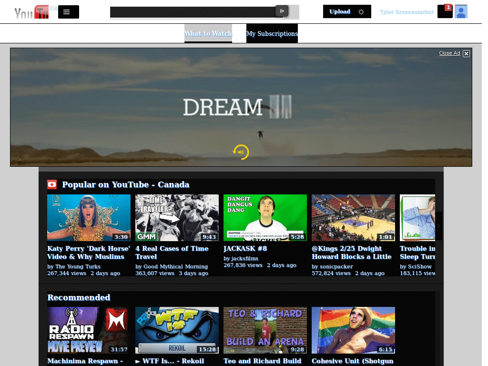488x366 pixels.
Task: Open Radio Respawn Movie Preview thumbnail
Action: [x=89, y=330]
